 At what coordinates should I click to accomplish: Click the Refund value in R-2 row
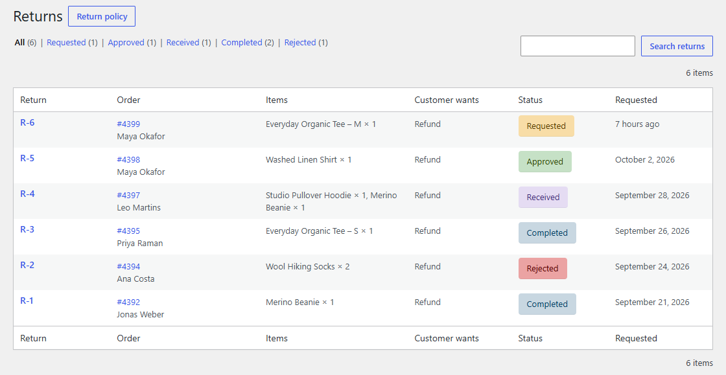pos(427,266)
